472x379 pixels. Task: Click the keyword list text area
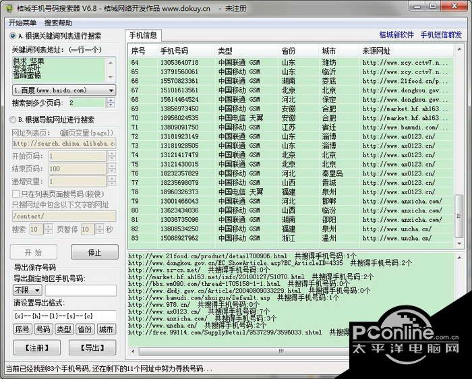tap(59, 69)
